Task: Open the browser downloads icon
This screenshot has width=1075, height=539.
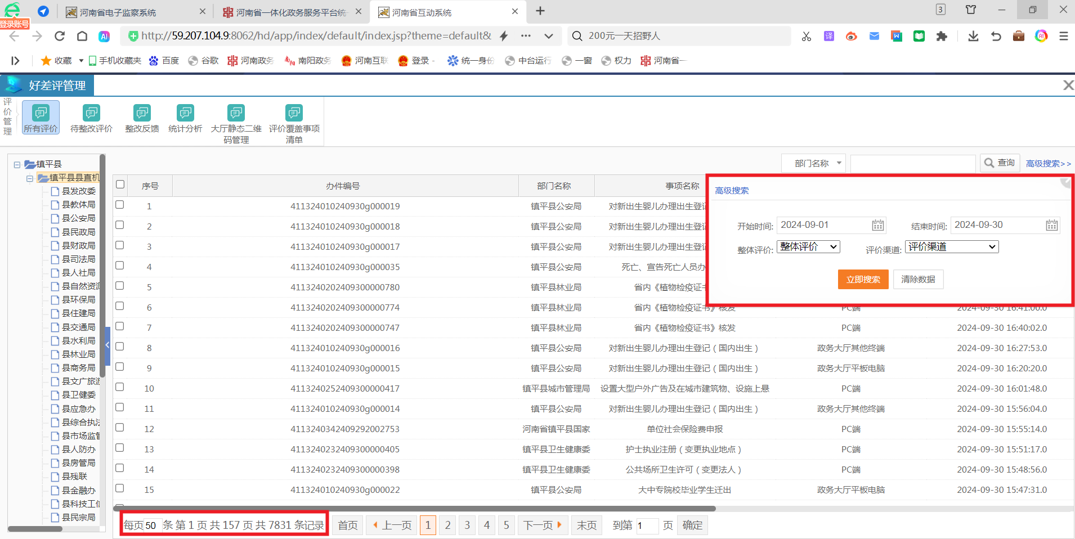Action: pyautogui.click(x=973, y=36)
